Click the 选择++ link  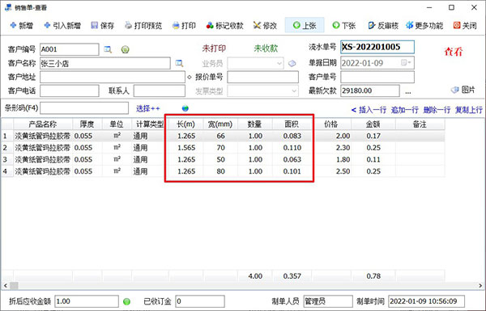click(x=148, y=108)
